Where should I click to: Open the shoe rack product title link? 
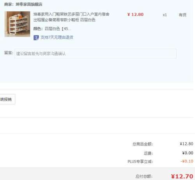[x=71, y=17]
